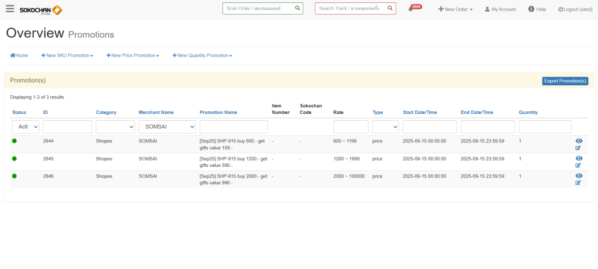Viewport: 598px width, 269px height.
Task: Open the Merchant Name filter dropdown
Action: [x=166, y=127]
